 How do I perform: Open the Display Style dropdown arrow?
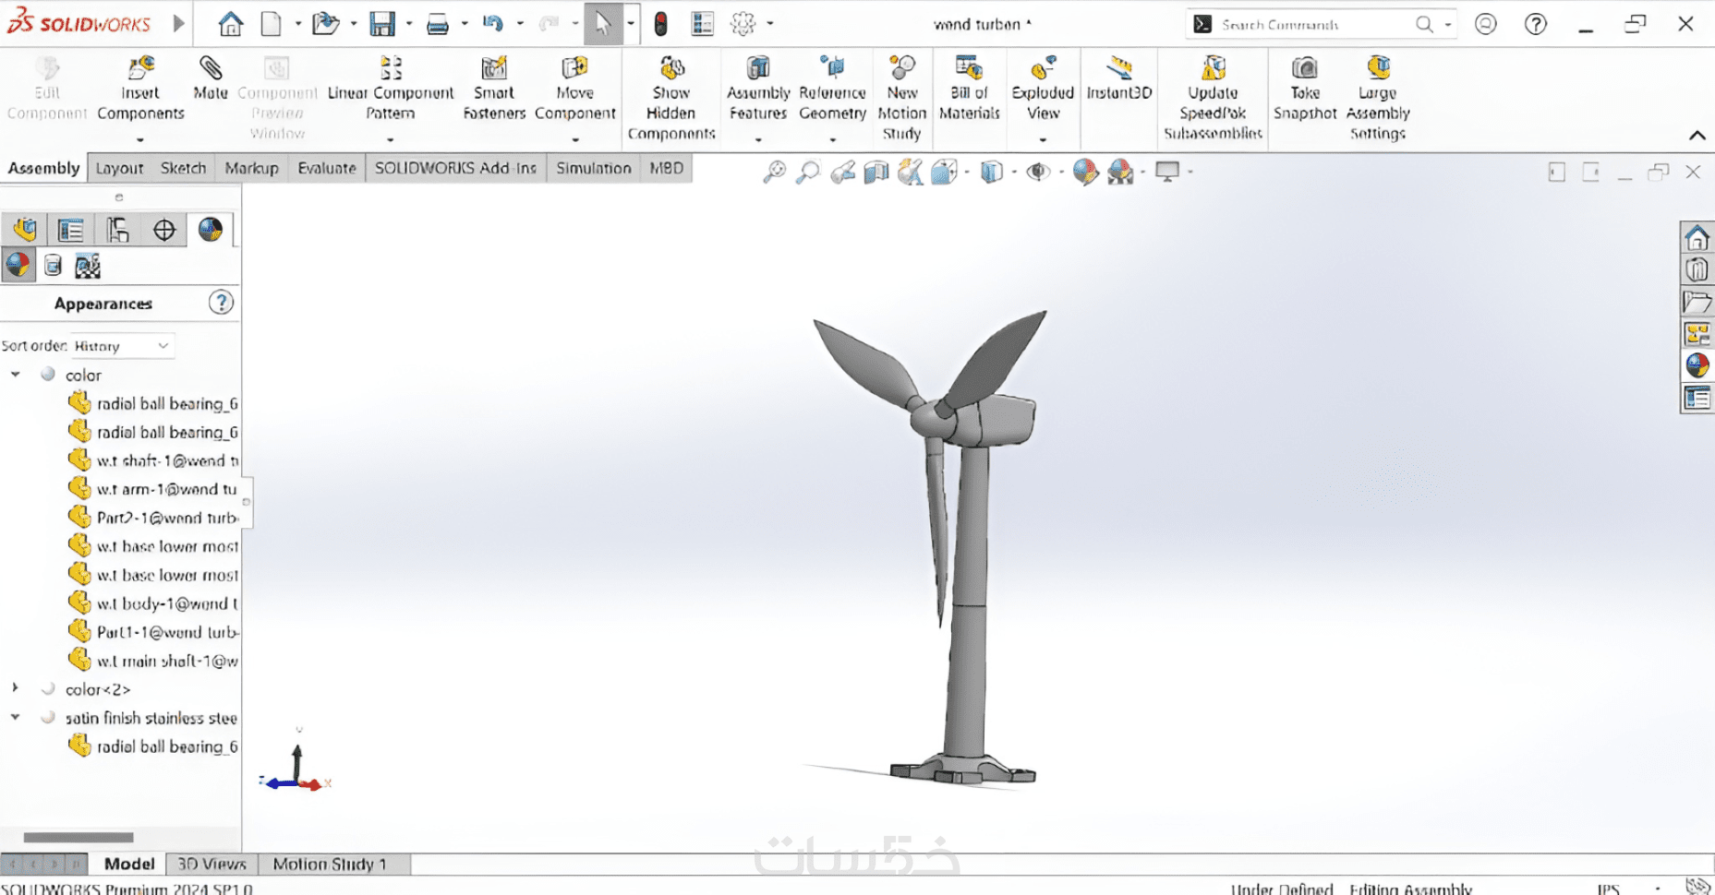tap(1014, 172)
